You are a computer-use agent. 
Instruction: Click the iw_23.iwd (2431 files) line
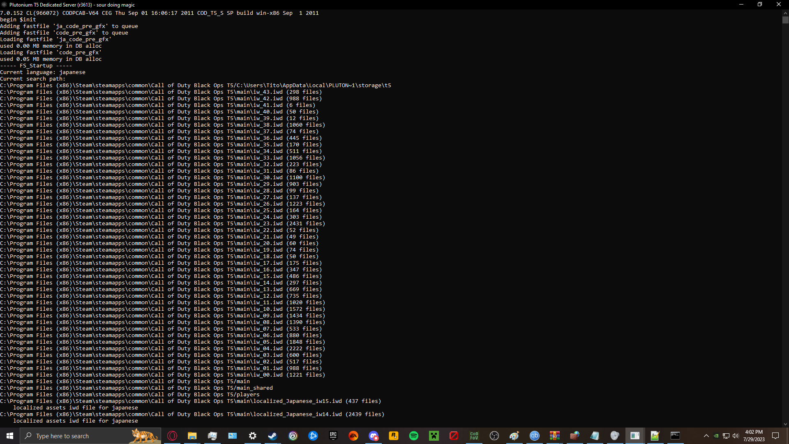coord(163,224)
